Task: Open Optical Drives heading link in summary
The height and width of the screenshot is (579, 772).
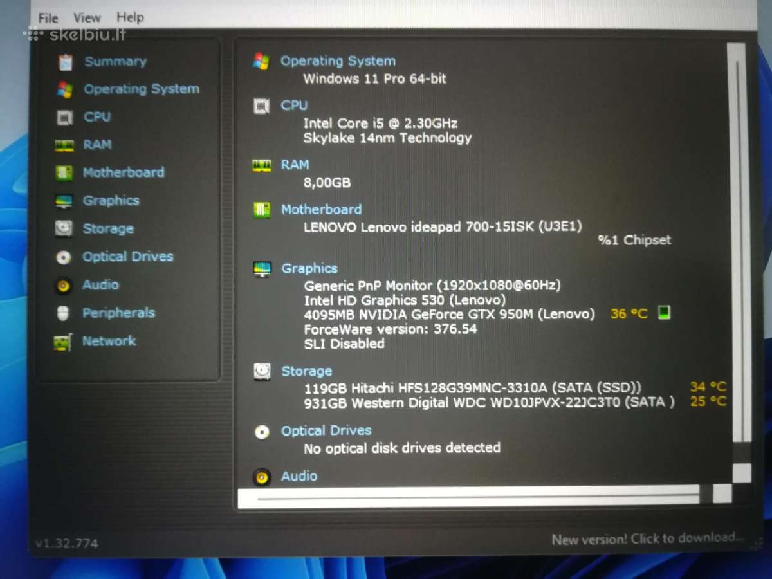Action: tap(326, 430)
